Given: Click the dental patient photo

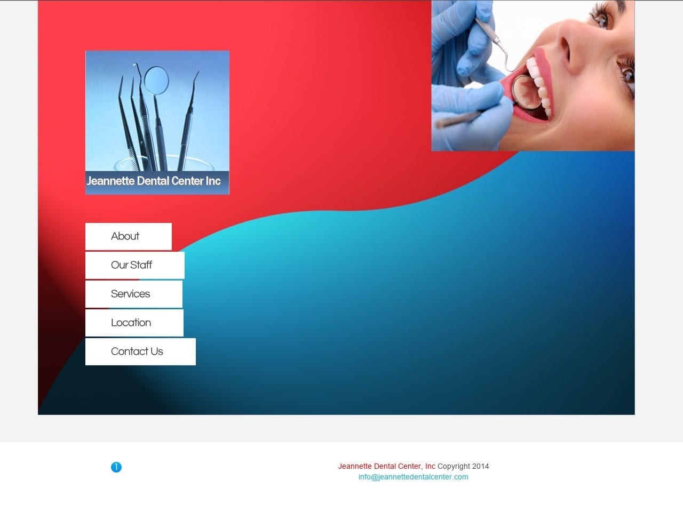Looking at the screenshot, I should coord(533,75).
